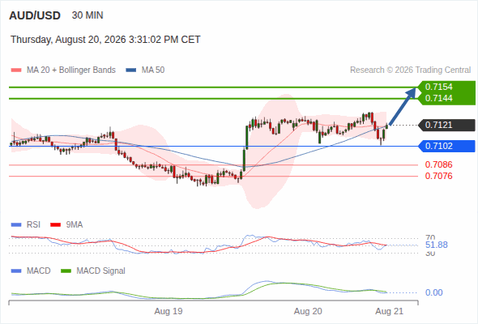
Task: Click the blue upward forecast arrow
Action: [403, 106]
